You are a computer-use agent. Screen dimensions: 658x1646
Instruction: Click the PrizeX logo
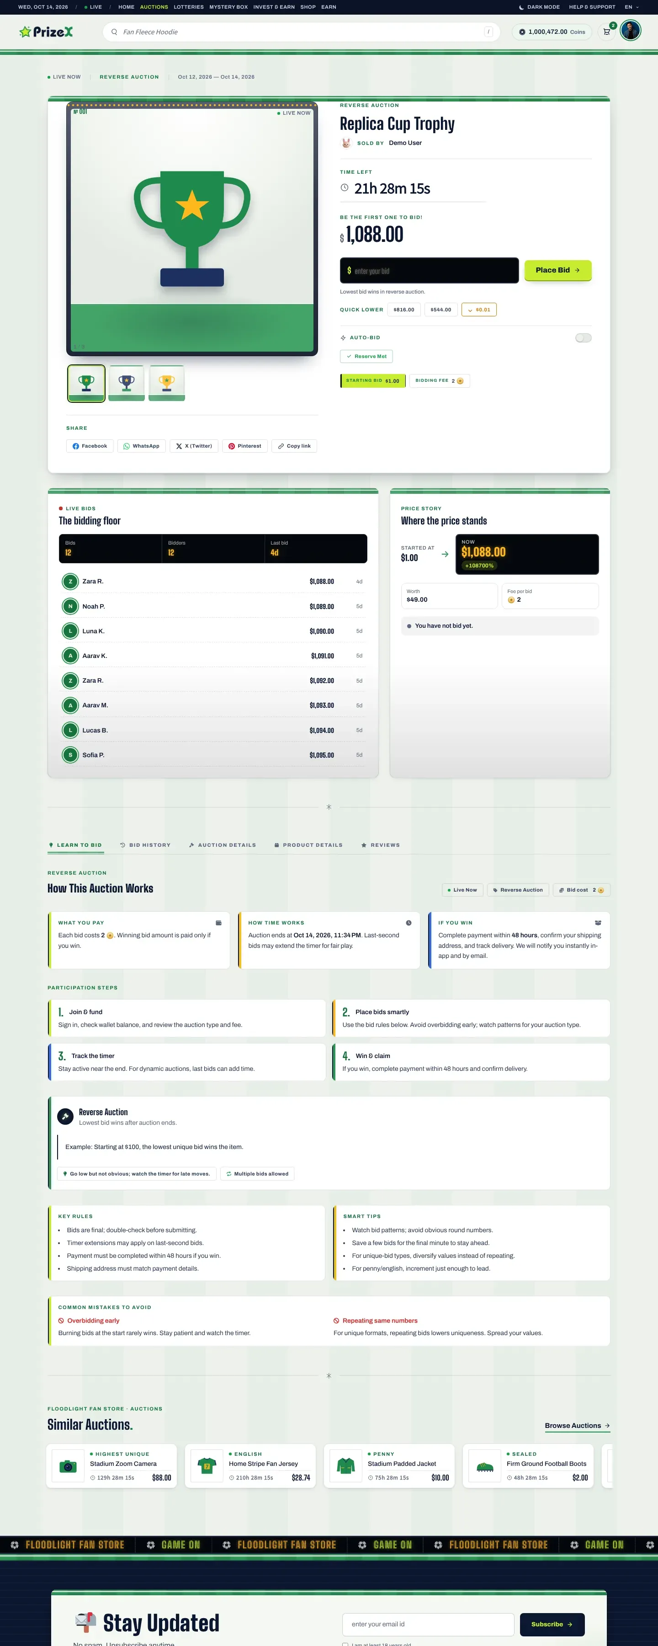(x=46, y=32)
